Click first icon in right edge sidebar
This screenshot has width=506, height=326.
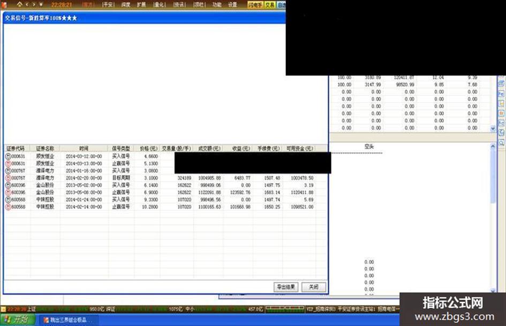[502, 84]
